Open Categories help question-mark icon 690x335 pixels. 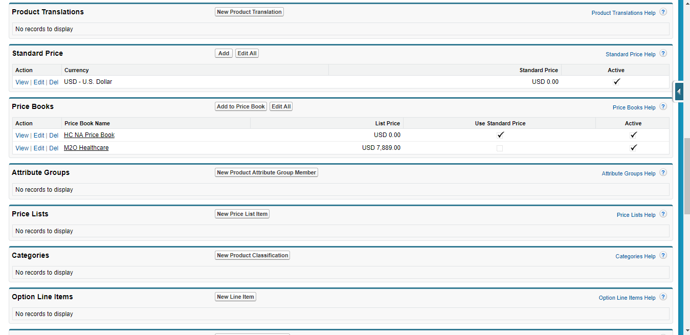tap(663, 255)
